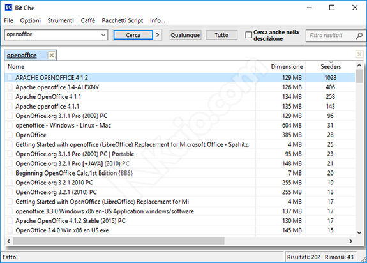Viewport: 367px width, 263px height.
Task: Click the horizontal scrollbar left arrow
Action: click(x=9, y=241)
